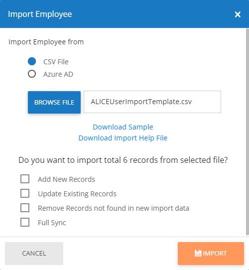Image resolution: width=249 pixels, height=270 pixels.
Task: Click the 'Full Sync' label text
Action: pos(52,223)
